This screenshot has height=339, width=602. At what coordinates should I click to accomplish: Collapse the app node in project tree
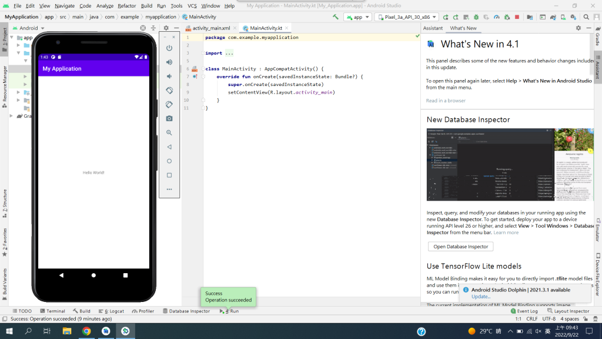pyautogui.click(x=12, y=38)
